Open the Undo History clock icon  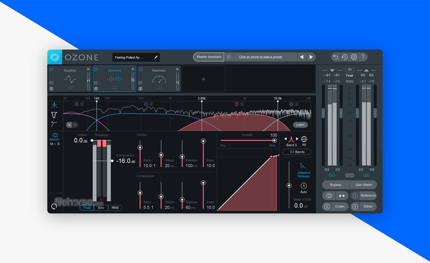(345, 57)
